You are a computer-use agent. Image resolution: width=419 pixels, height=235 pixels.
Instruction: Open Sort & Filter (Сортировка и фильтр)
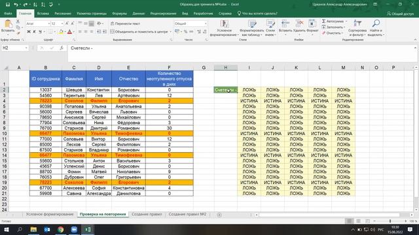click(x=357, y=28)
